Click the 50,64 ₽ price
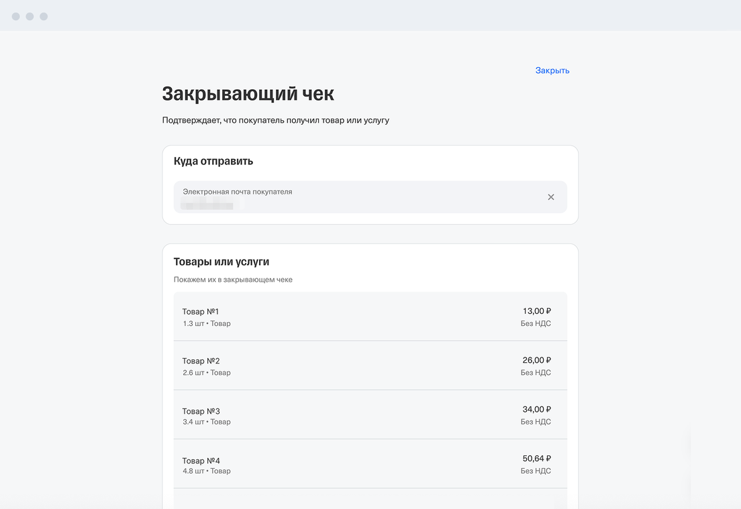 [536, 459]
